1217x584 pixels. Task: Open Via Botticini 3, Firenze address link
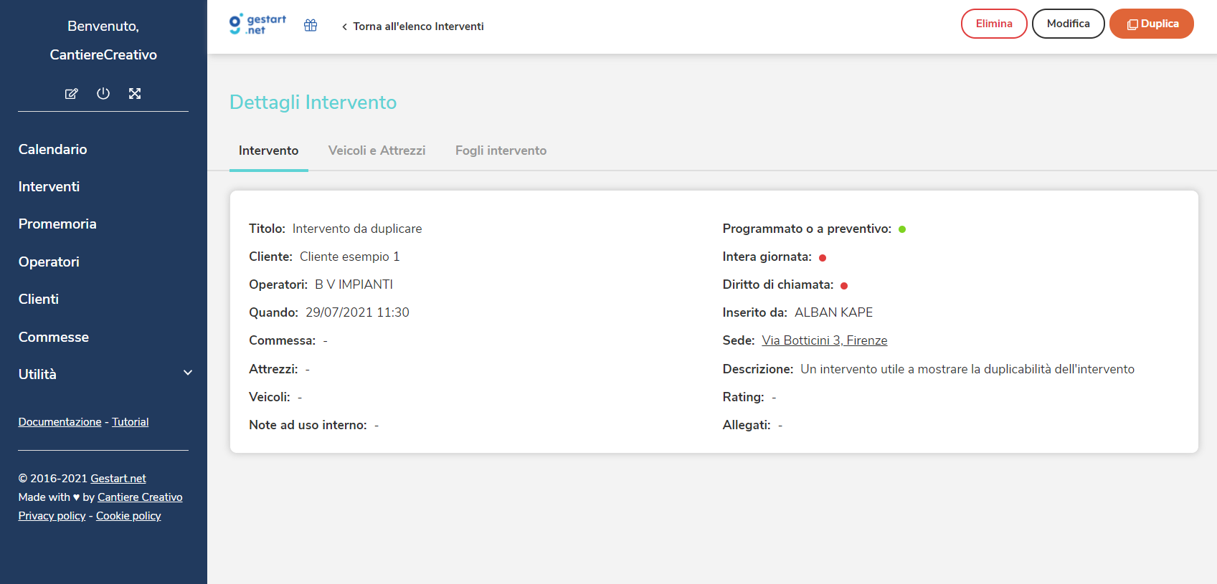click(x=825, y=340)
